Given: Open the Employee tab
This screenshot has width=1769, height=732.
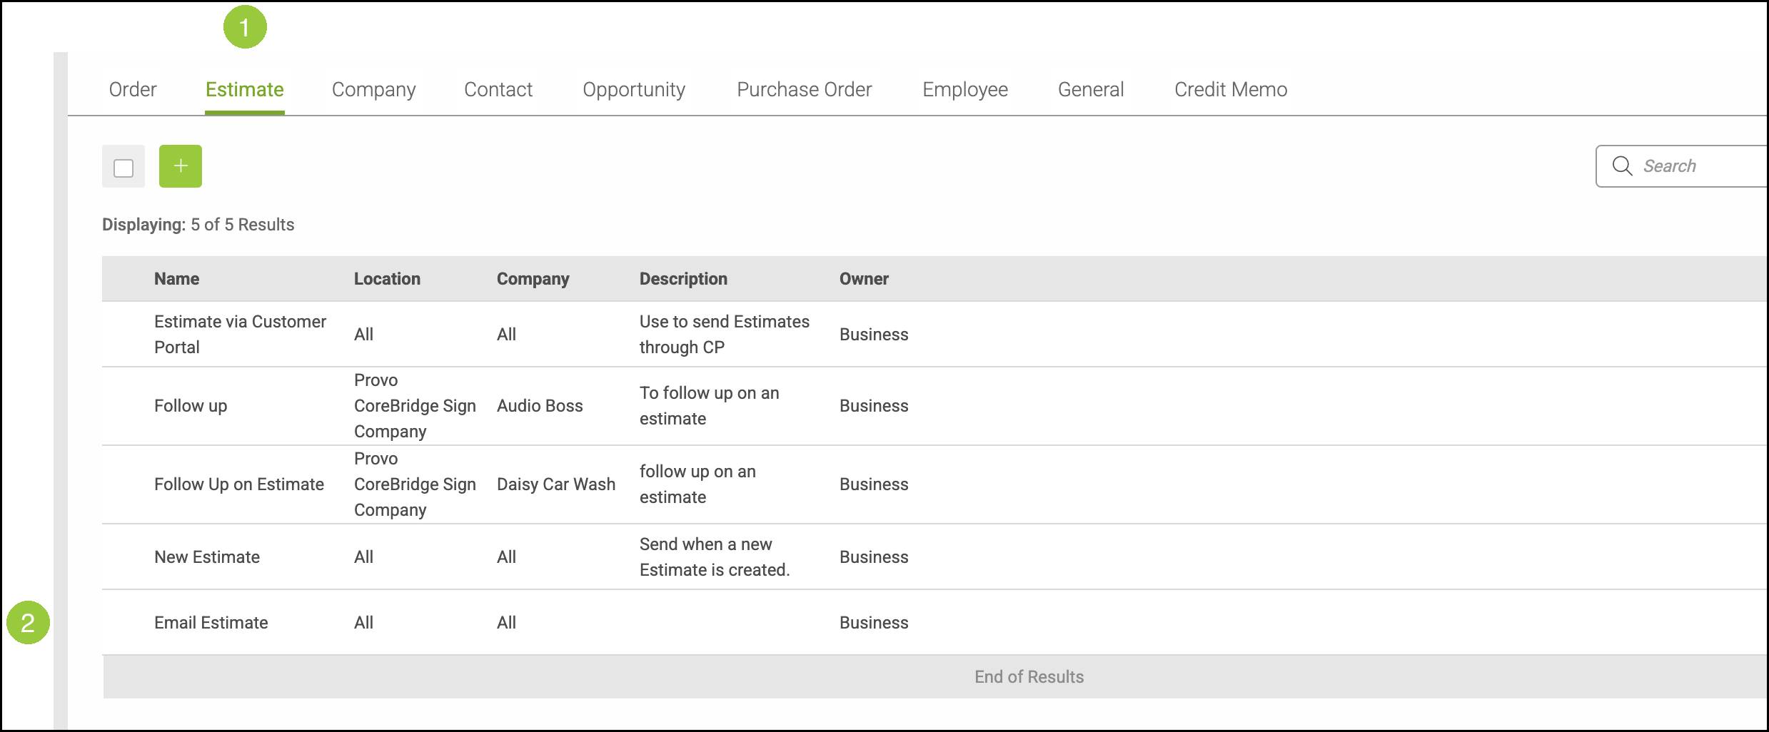Looking at the screenshot, I should coord(965,89).
